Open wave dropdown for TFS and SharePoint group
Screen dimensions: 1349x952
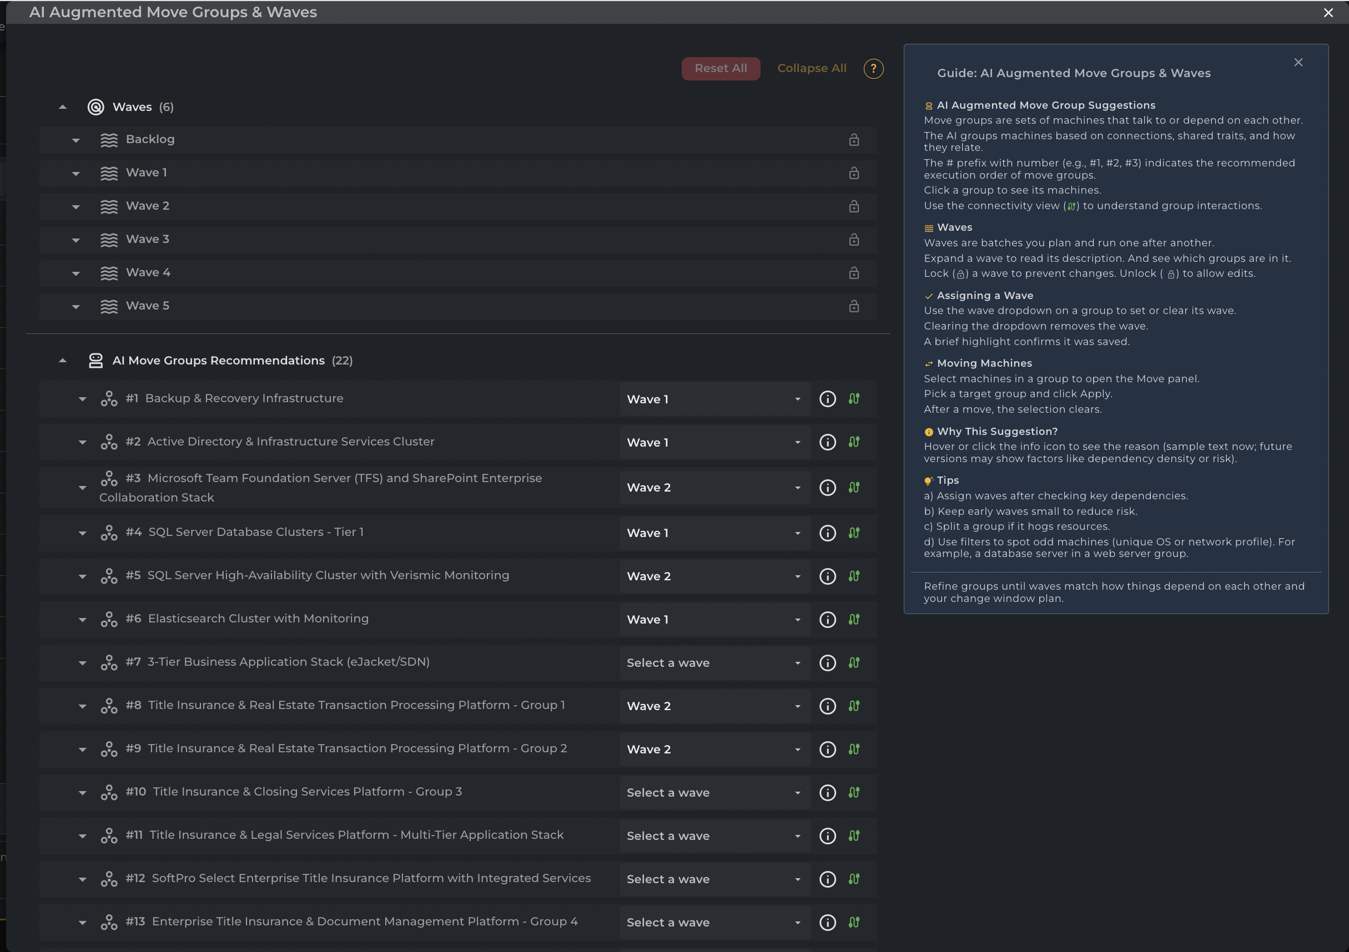pyautogui.click(x=714, y=488)
